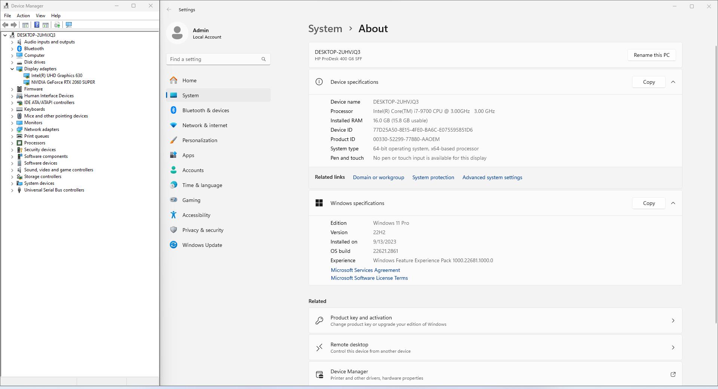Toggle the console tree pane icon in Device Manager
This screenshot has width=718, height=389.
click(x=25, y=25)
